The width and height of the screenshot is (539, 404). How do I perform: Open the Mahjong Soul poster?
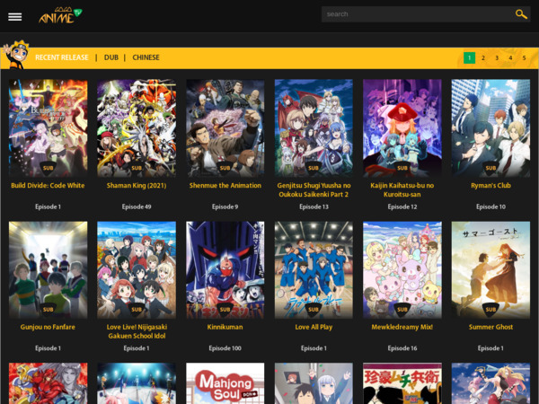pos(225,383)
